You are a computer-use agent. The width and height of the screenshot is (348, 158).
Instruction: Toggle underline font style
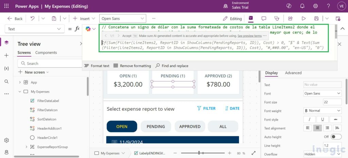323,119
